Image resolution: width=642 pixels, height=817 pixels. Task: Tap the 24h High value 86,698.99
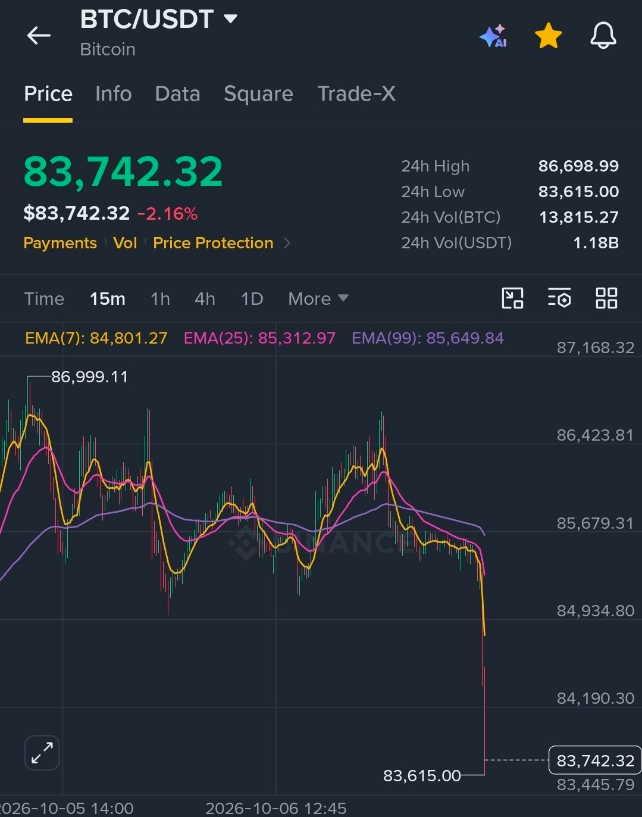click(578, 166)
